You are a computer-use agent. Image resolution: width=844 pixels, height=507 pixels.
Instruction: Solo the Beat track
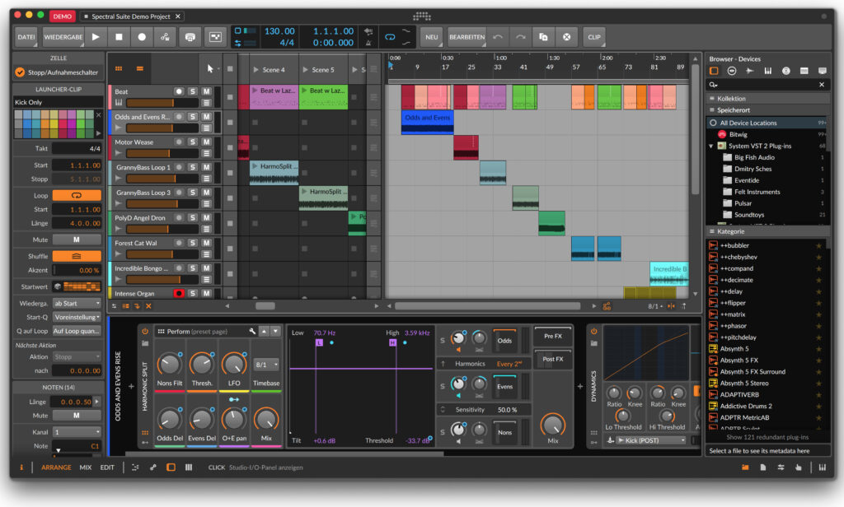coord(193,92)
